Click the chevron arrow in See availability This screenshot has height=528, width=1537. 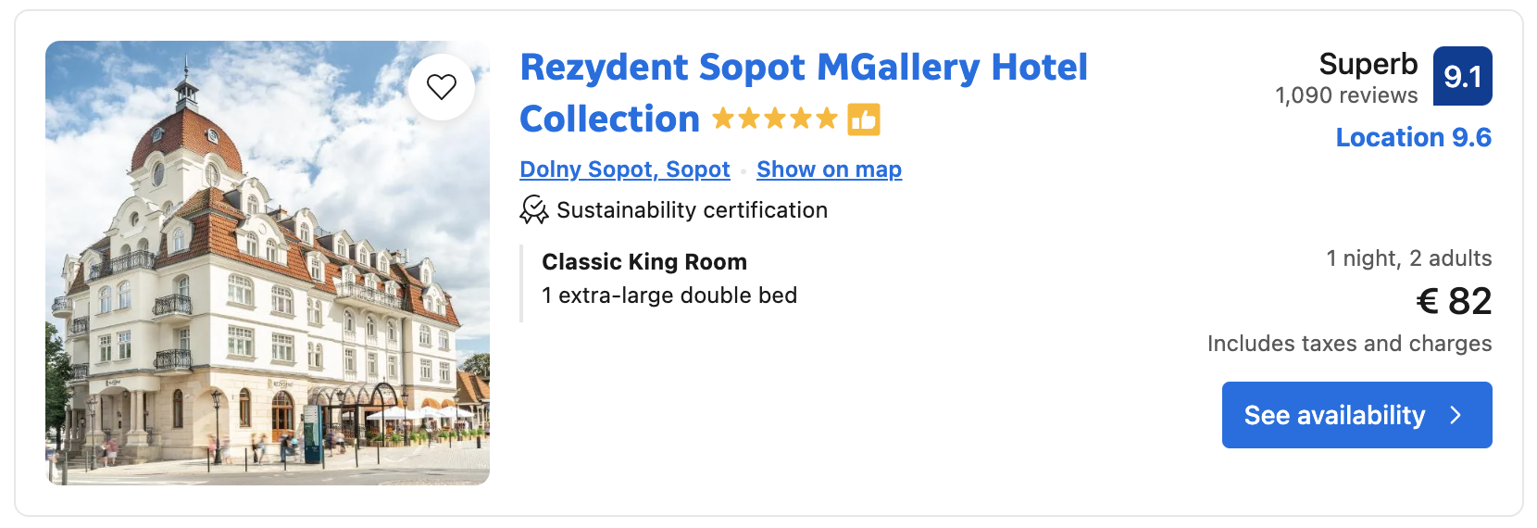pyautogui.click(x=1456, y=415)
